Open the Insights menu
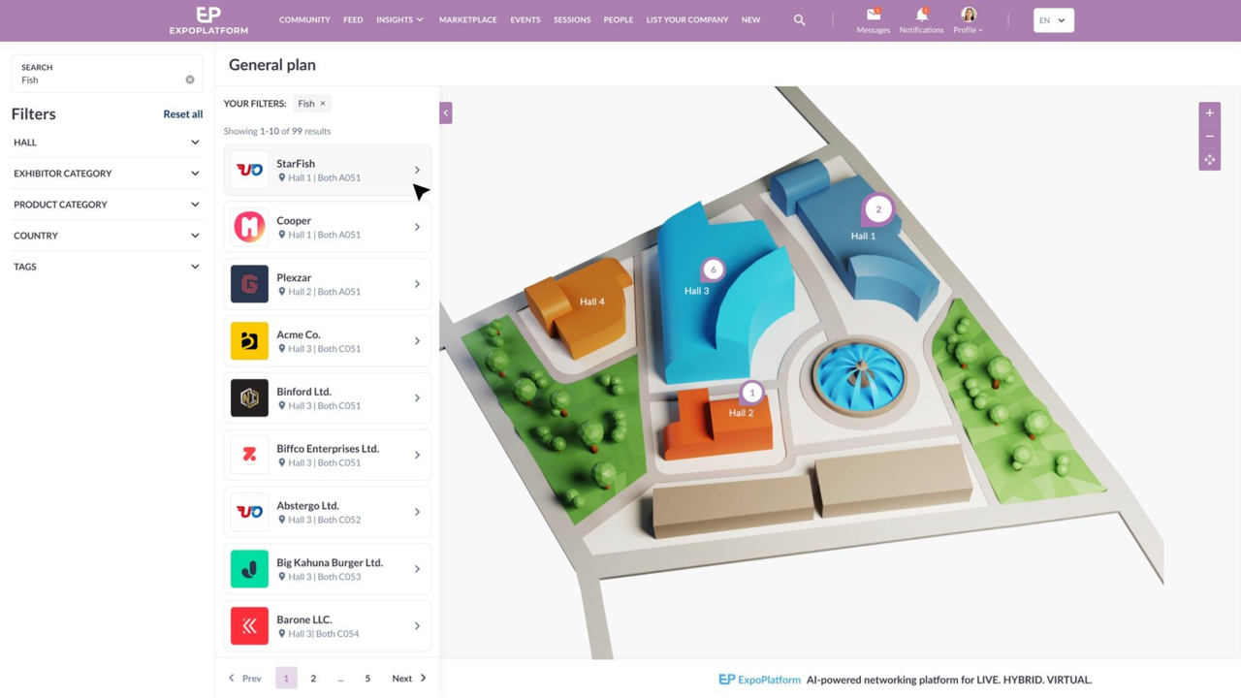 pyautogui.click(x=399, y=20)
